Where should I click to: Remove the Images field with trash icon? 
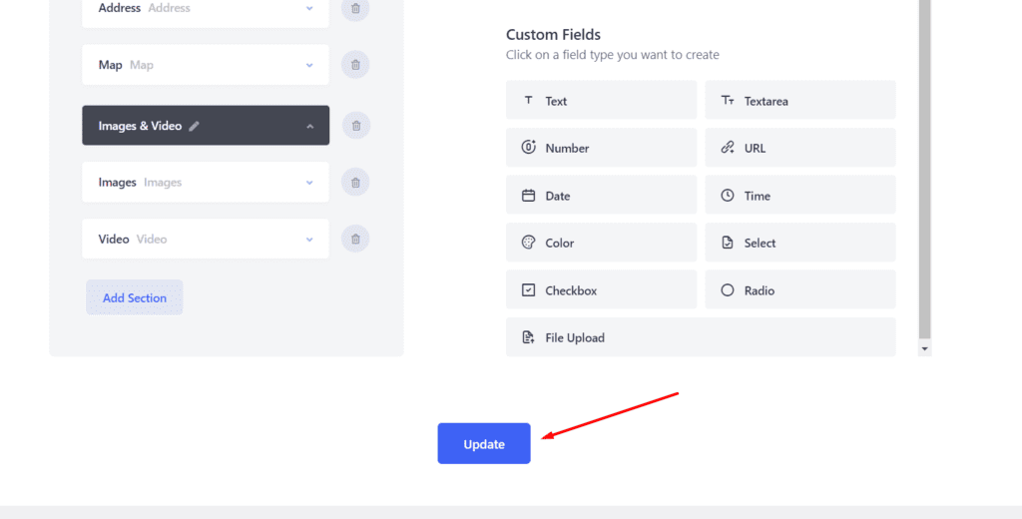[x=355, y=183]
